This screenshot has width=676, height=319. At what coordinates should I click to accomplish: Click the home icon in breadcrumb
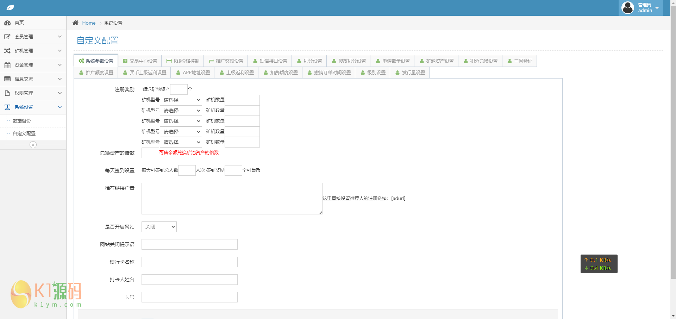(75, 23)
